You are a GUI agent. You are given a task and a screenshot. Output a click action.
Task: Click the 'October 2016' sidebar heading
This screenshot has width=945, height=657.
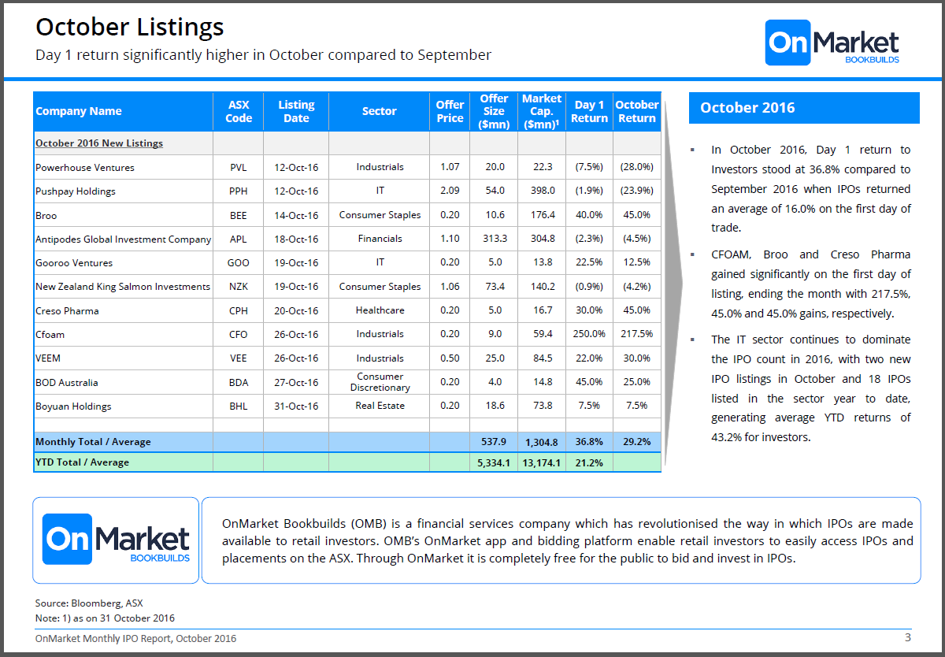point(747,108)
